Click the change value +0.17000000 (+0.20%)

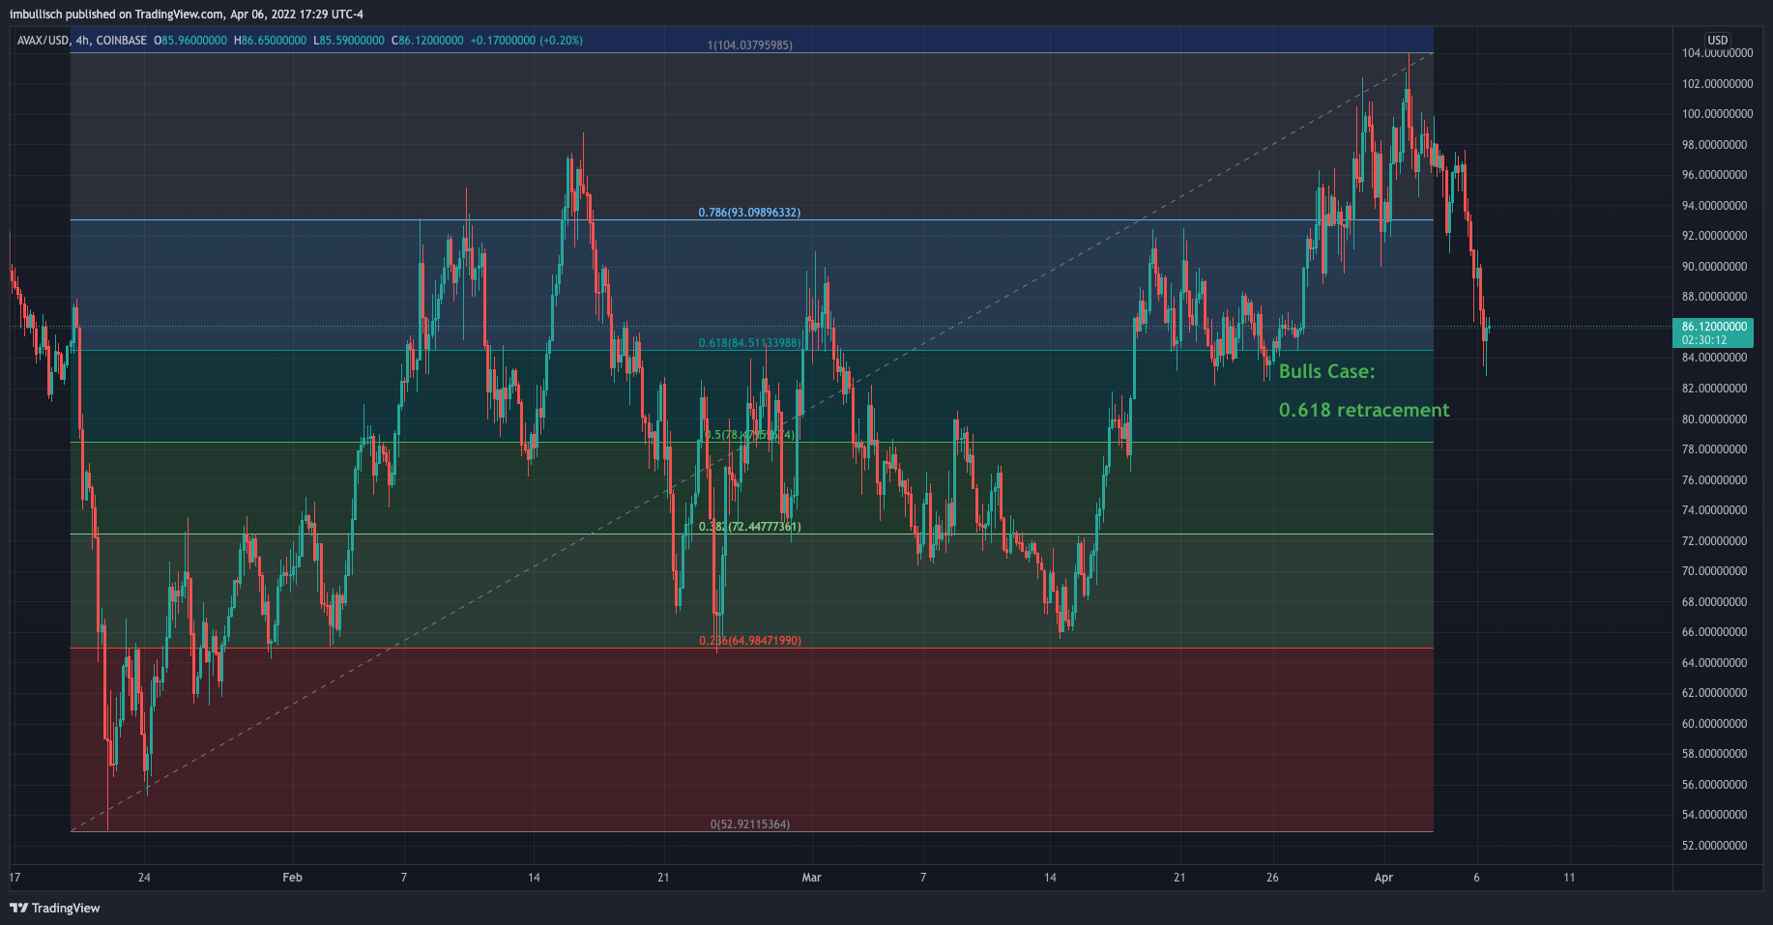pyautogui.click(x=527, y=41)
